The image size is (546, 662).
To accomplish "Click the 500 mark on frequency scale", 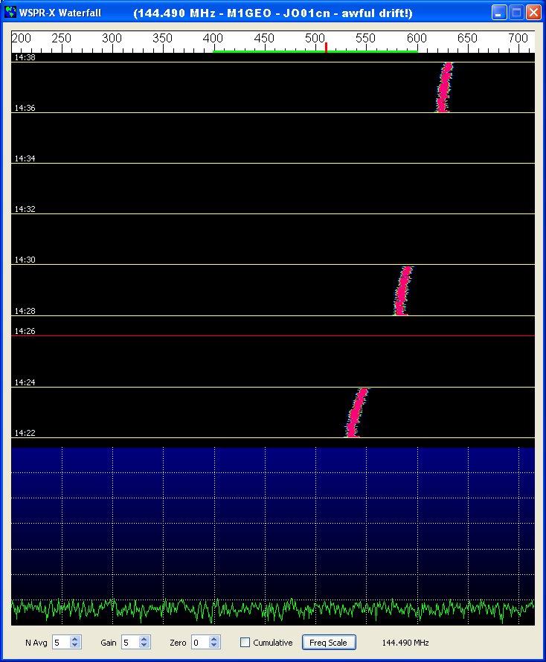I will click(315, 38).
